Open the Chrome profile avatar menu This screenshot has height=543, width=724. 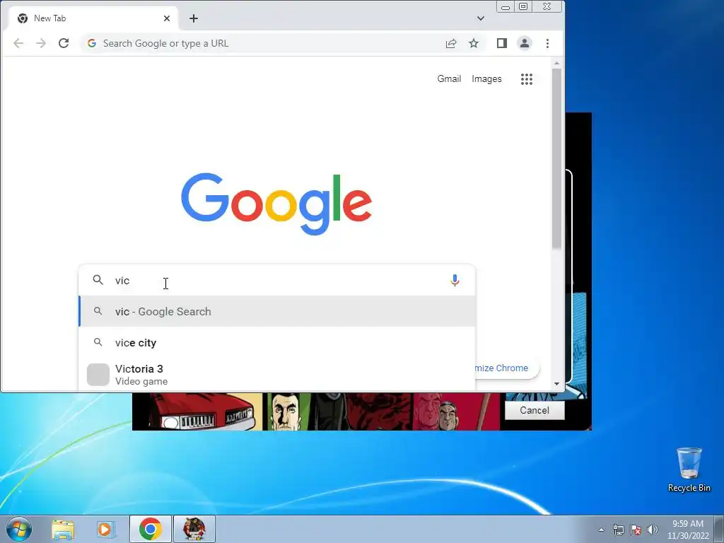click(525, 43)
